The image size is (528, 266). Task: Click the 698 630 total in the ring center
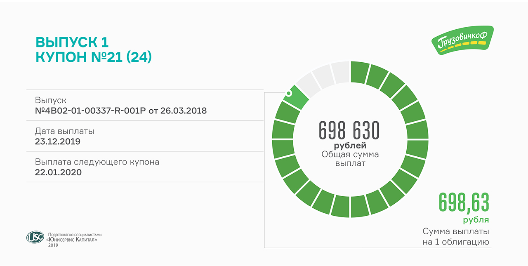[x=349, y=131]
